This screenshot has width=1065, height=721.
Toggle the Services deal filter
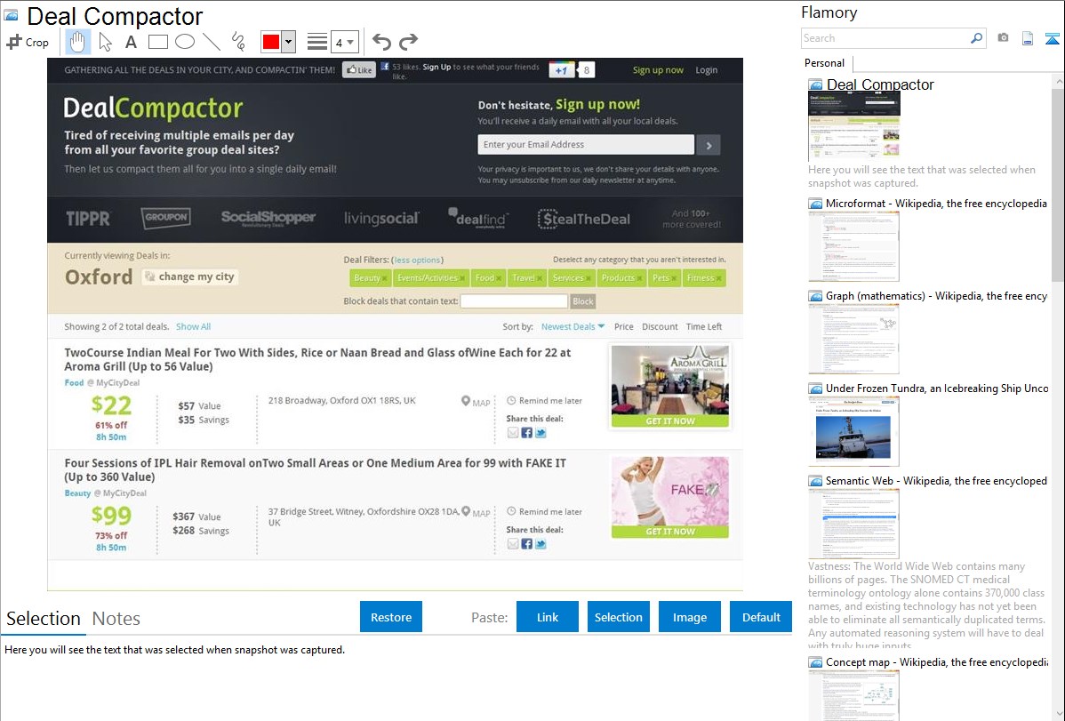coord(573,278)
